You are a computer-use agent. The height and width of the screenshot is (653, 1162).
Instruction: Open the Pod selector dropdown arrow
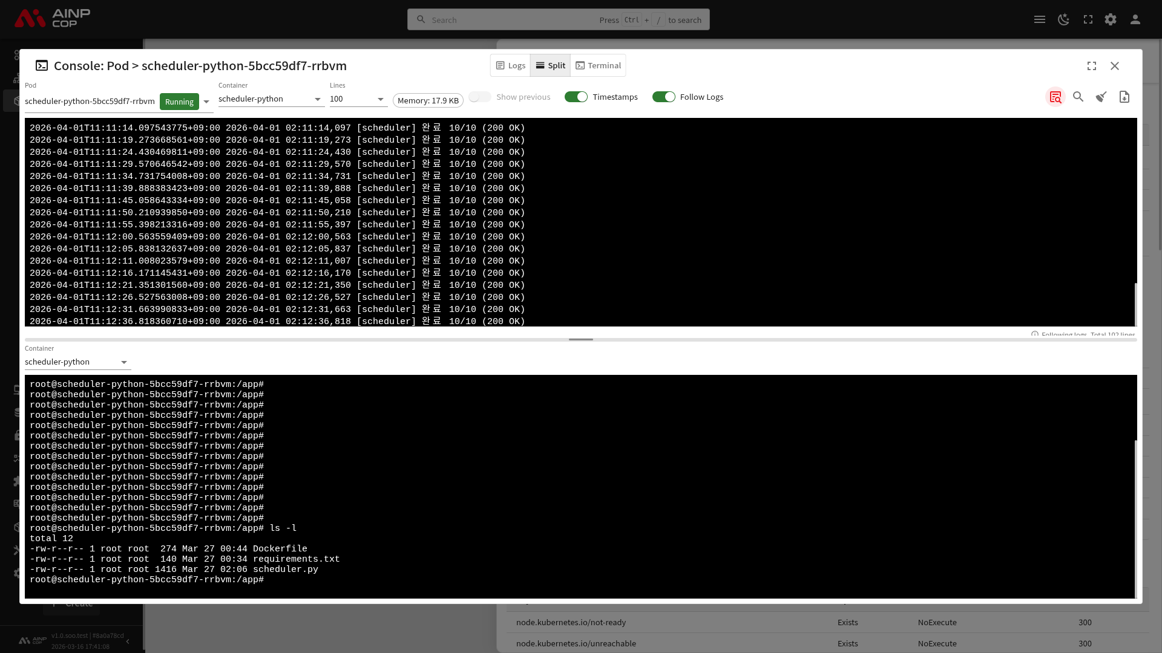tap(206, 102)
